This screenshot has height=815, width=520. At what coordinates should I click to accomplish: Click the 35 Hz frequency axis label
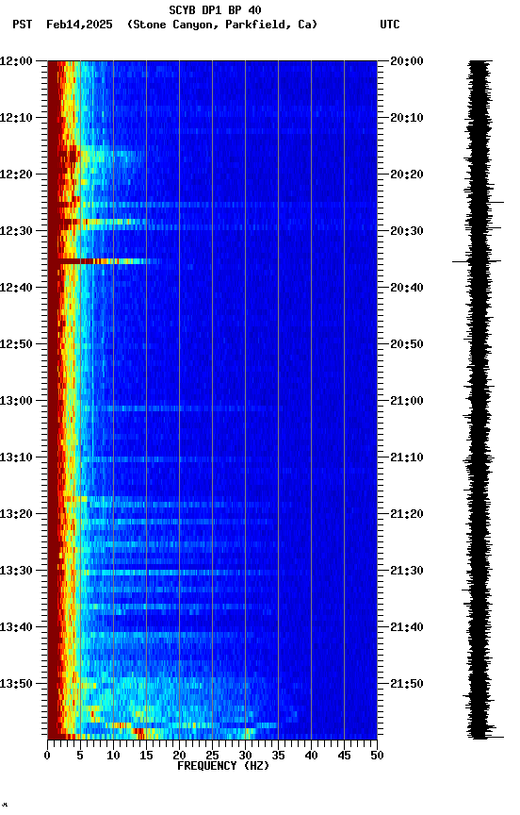pyautogui.click(x=278, y=756)
